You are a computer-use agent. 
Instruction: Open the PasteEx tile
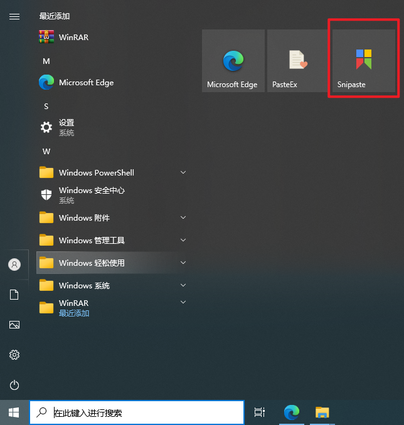[299, 61]
